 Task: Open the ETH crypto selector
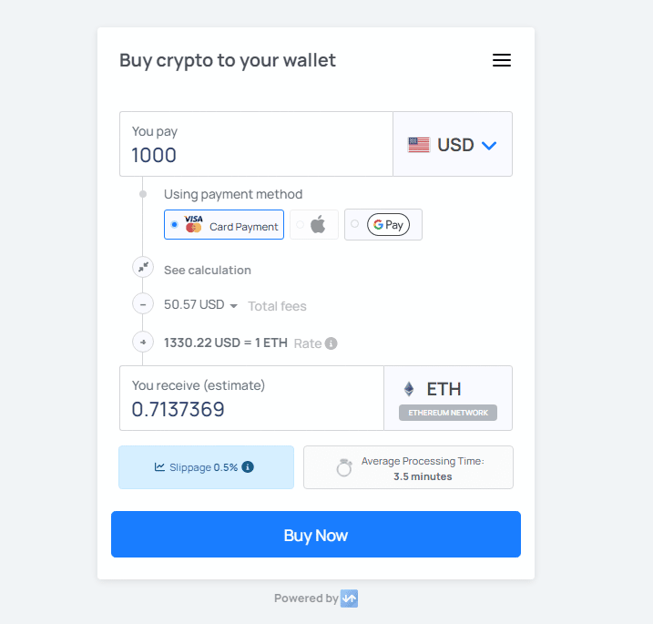(448, 398)
